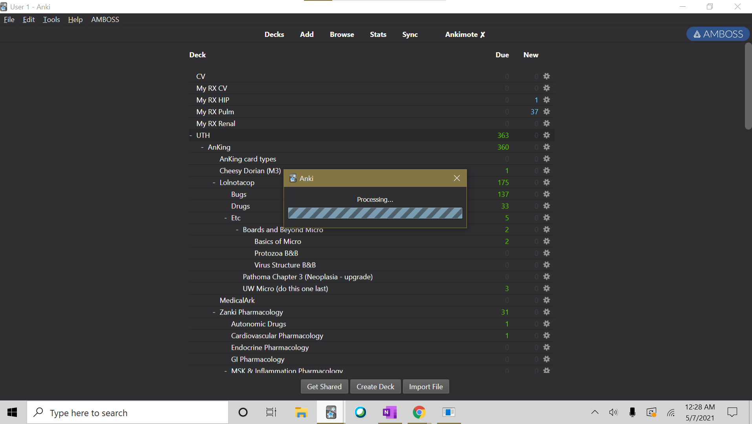Collapse the AnKing subdeck
This screenshot has width=752, height=424.
202,147
